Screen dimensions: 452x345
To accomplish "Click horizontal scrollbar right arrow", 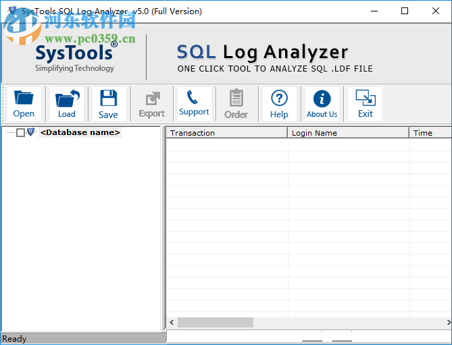I will click(449, 322).
